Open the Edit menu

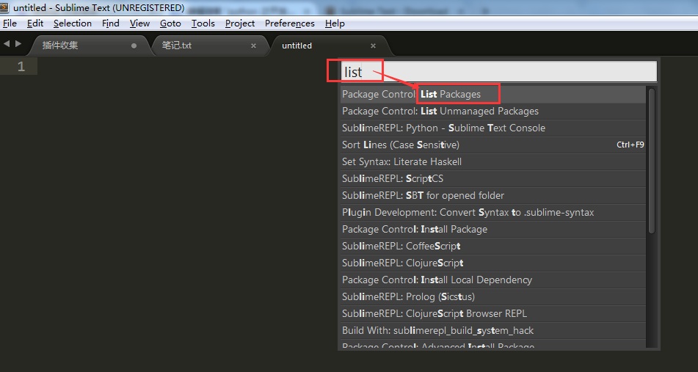point(35,23)
